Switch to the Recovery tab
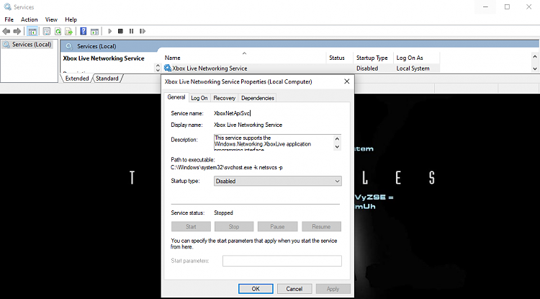The height and width of the screenshot is (299, 540). coord(224,98)
